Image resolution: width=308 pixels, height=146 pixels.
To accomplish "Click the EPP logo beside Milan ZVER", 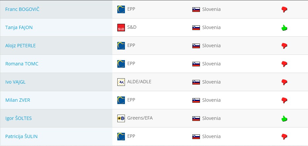I will [x=121, y=100].
